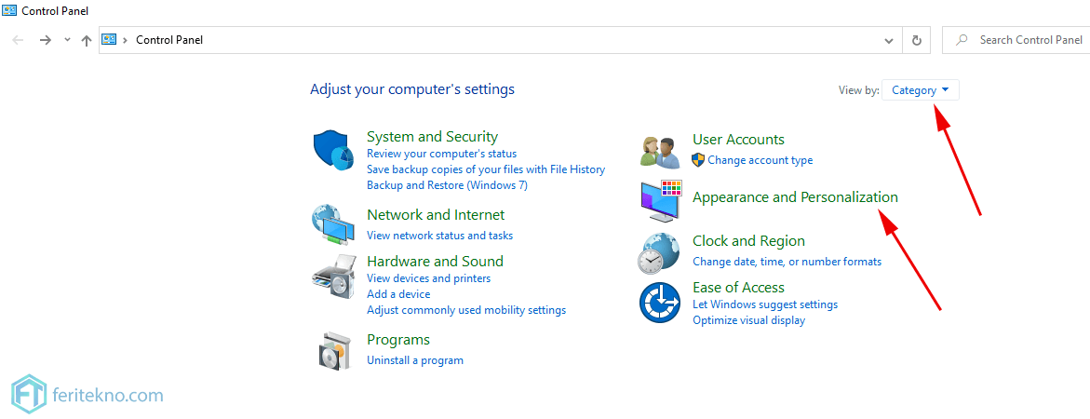This screenshot has height=419, width=1090.
Task: Open Change account type link
Action: pyautogui.click(x=760, y=160)
